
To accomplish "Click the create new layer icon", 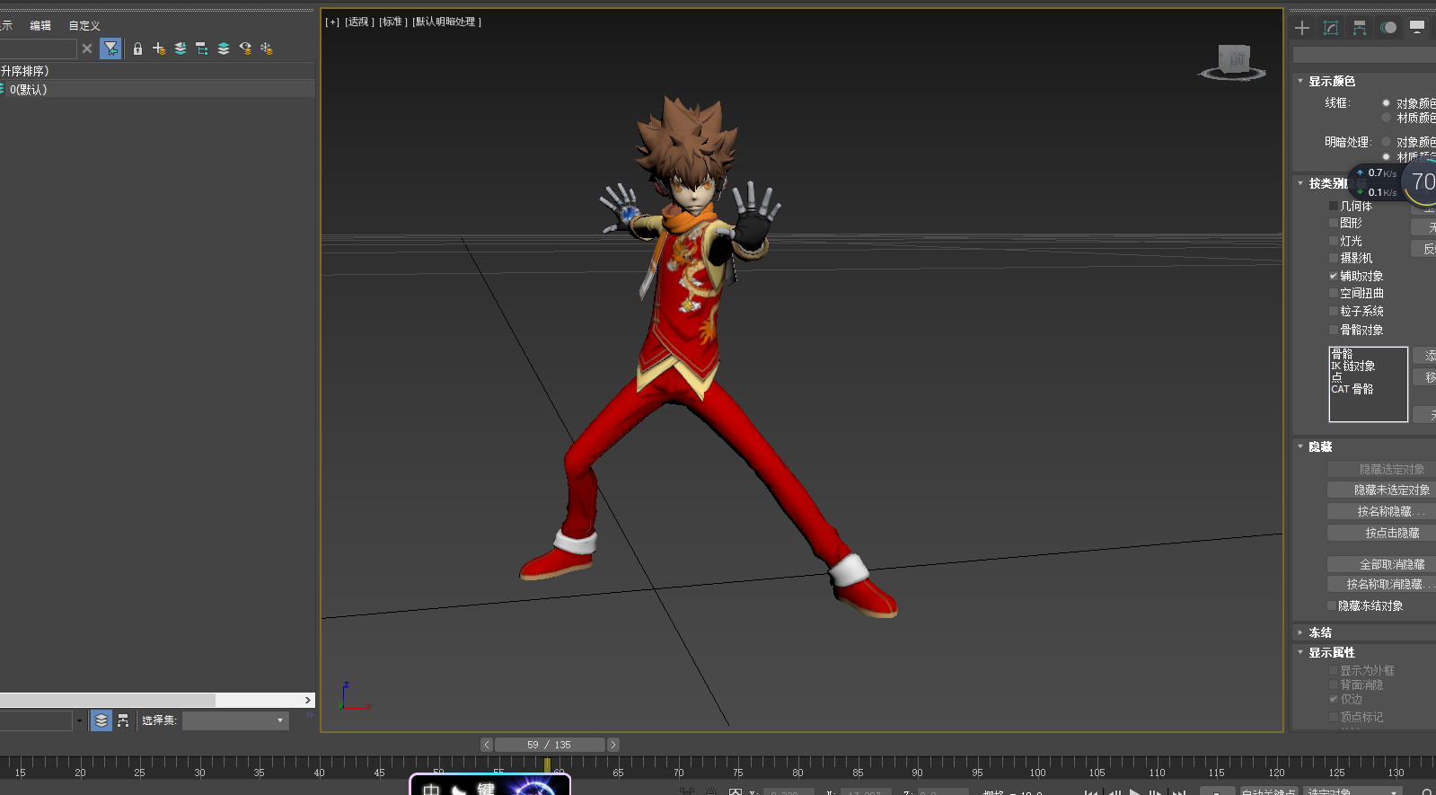I will [159, 49].
